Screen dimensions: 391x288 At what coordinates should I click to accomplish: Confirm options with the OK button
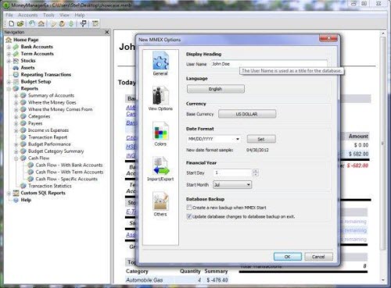tap(288, 257)
